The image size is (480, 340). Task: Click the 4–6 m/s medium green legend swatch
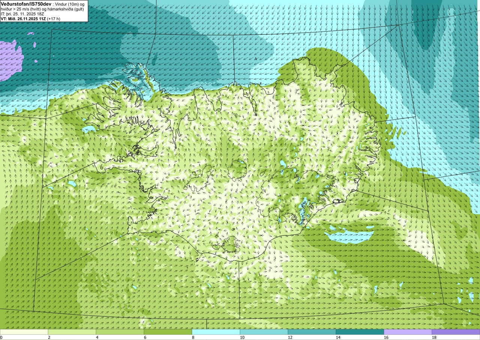(120, 332)
